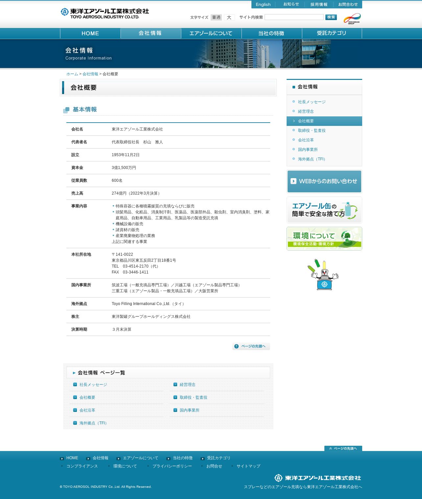The width and height of the screenshot is (422, 499).
Task: Click HOME in the footer
Action: [72, 458]
